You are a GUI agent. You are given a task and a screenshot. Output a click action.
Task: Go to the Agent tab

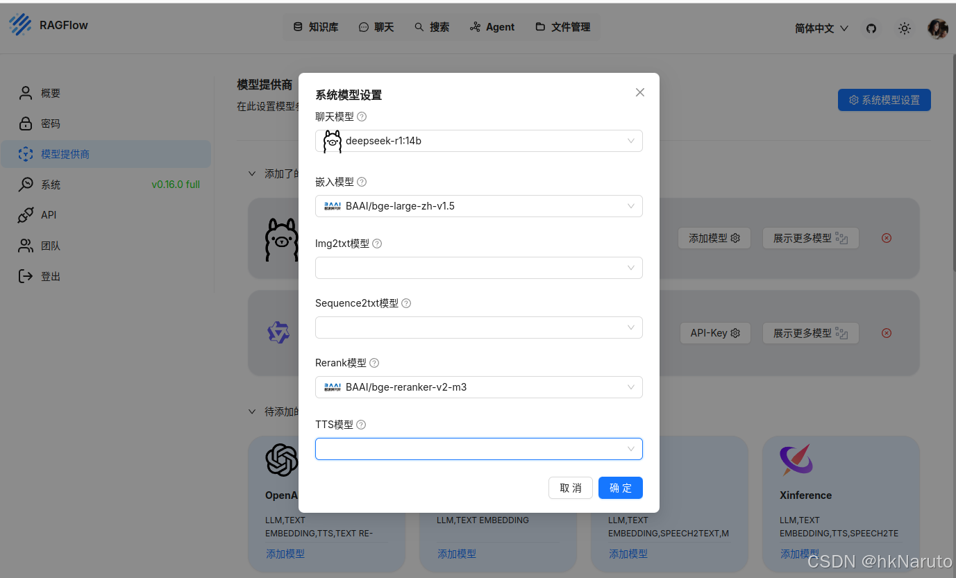(x=492, y=27)
